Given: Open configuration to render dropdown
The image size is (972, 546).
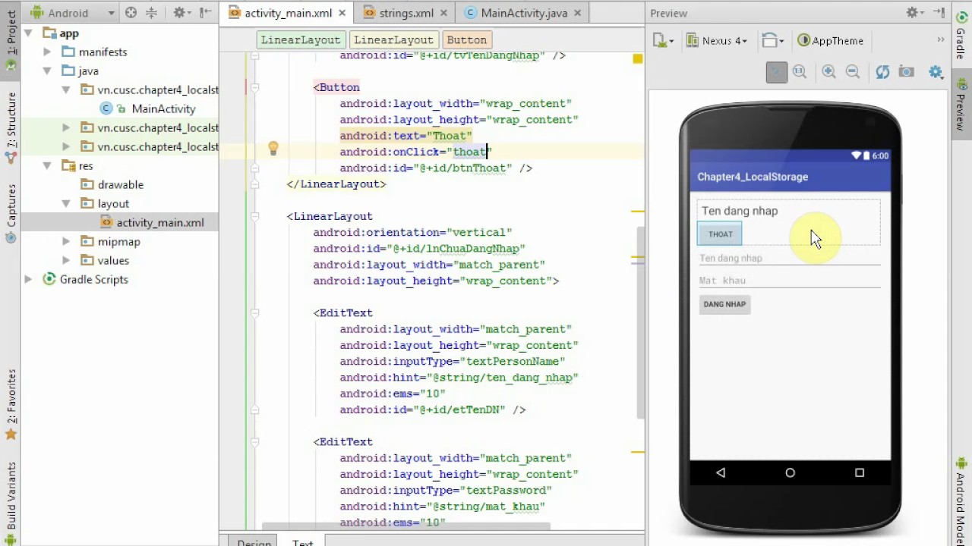Looking at the screenshot, I should click(x=662, y=41).
